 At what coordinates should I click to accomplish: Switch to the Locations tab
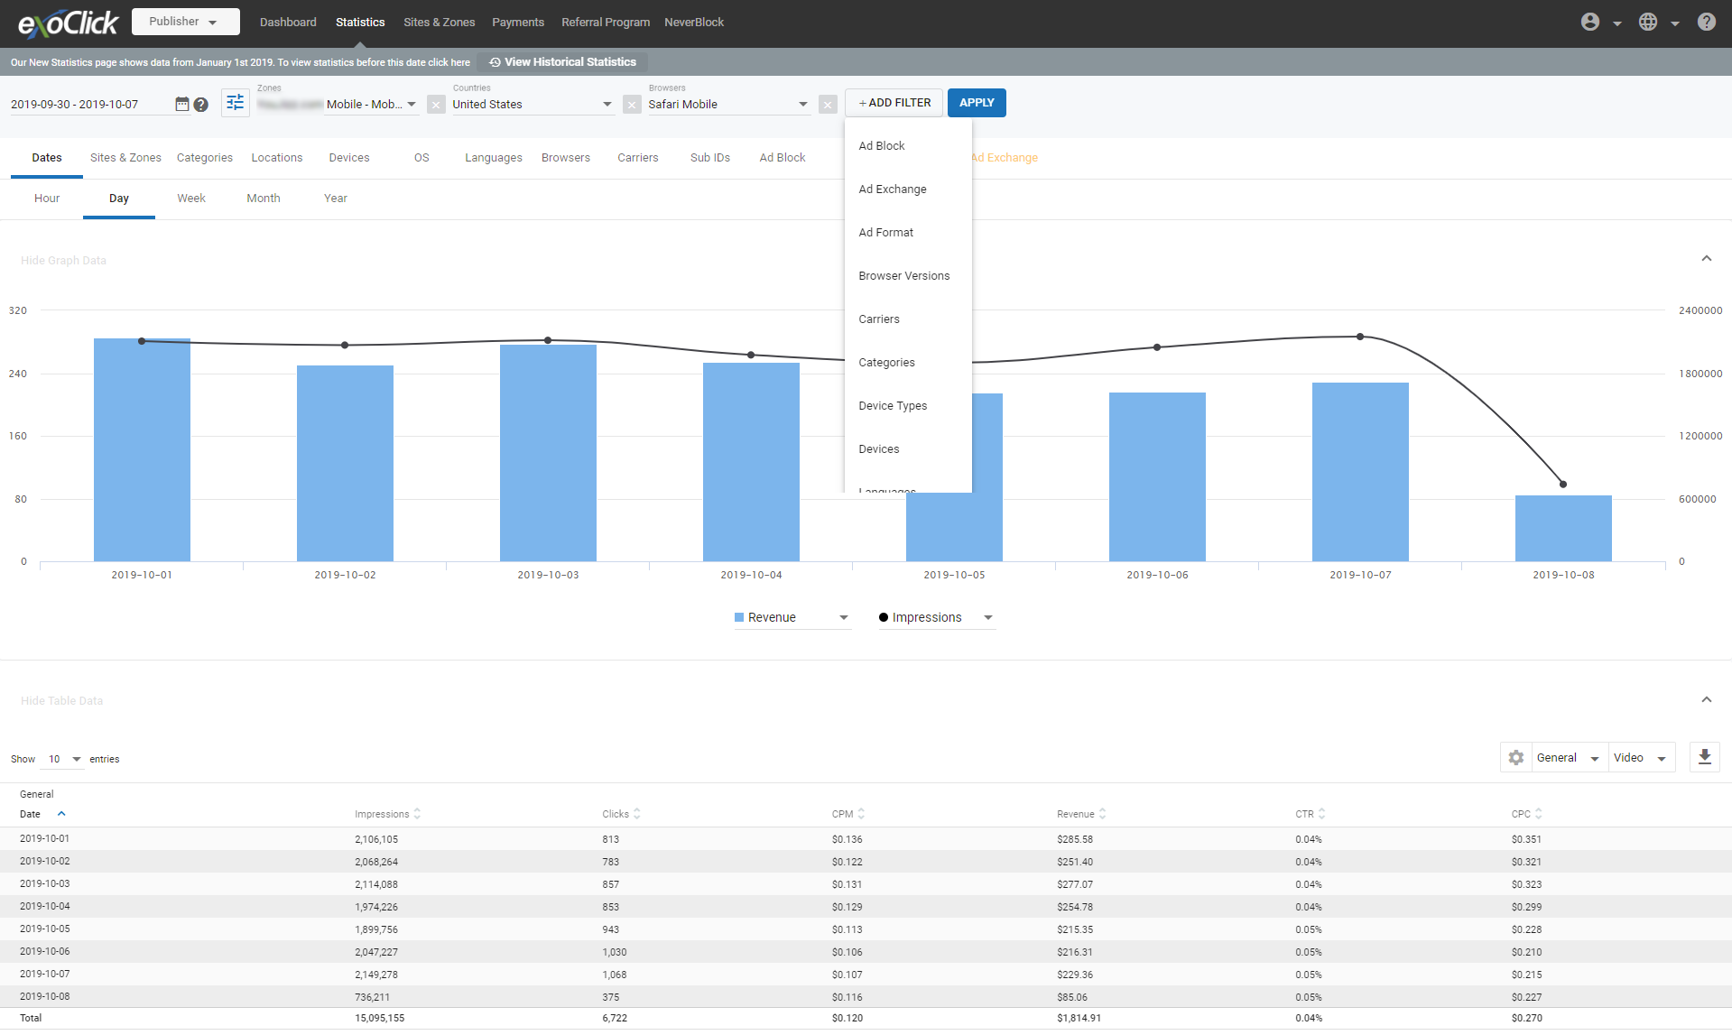pos(276,158)
